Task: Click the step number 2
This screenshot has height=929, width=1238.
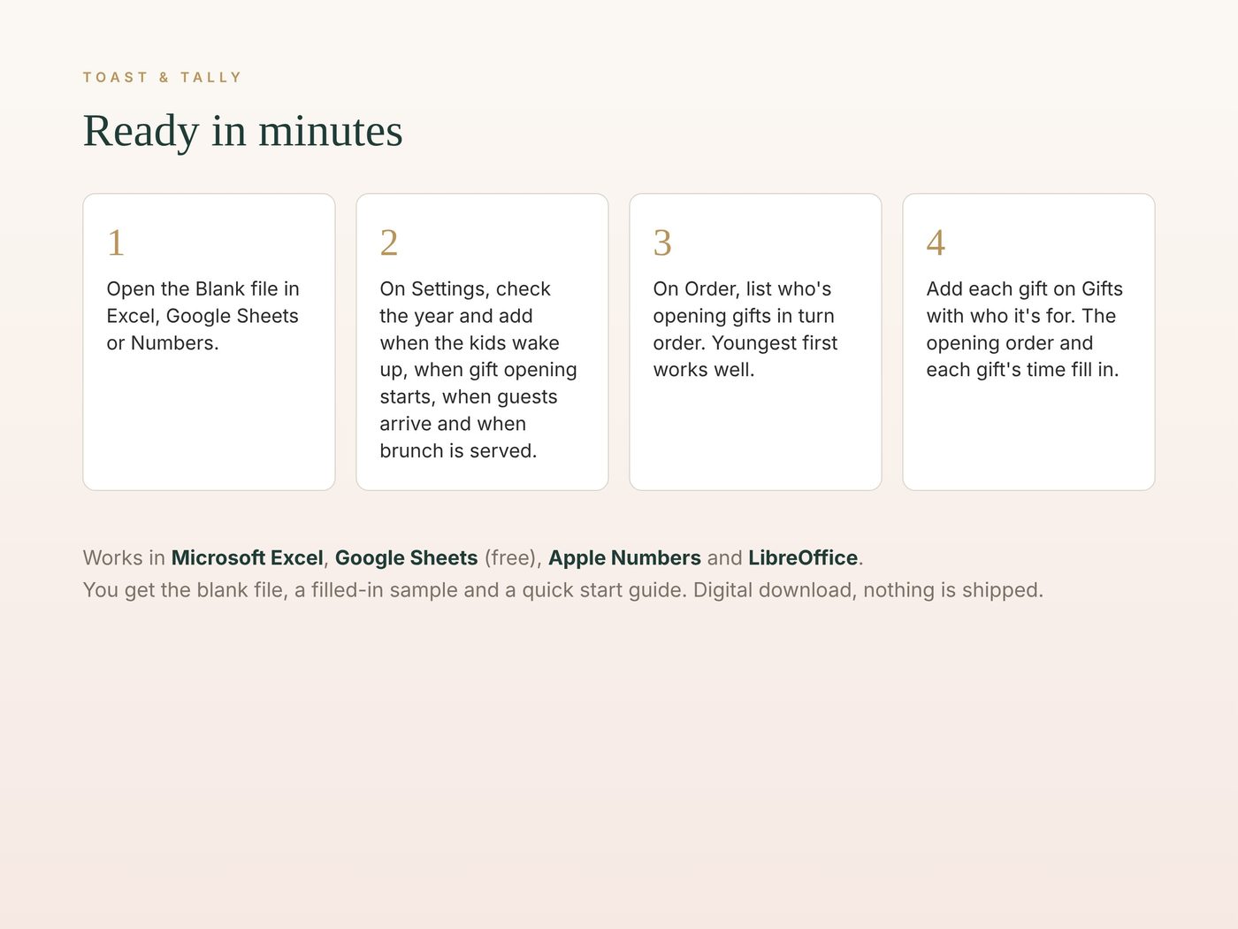Action: [389, 242]
